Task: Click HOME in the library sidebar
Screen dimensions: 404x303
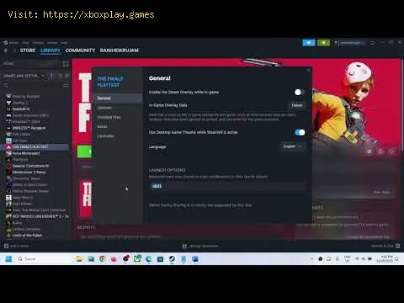Action: point(8,64)
